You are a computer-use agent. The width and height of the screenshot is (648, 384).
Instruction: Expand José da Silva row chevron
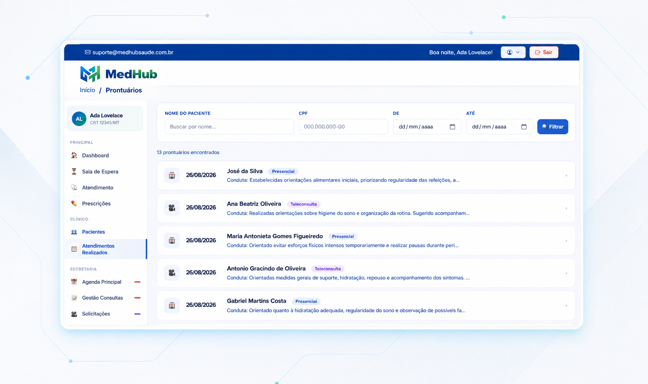coord(566,175)
